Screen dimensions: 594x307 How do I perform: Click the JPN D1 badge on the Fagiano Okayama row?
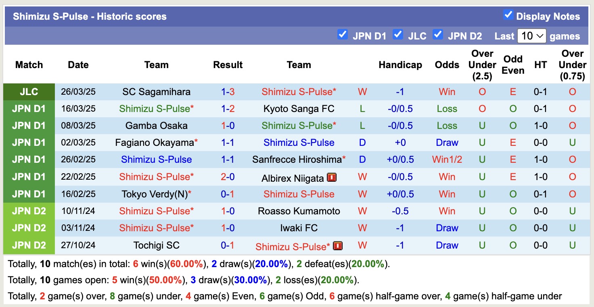coord(29,142)
